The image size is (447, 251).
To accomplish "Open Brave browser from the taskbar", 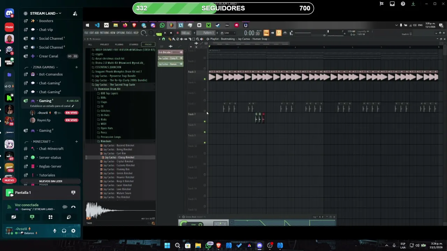I will coord(219,245).
